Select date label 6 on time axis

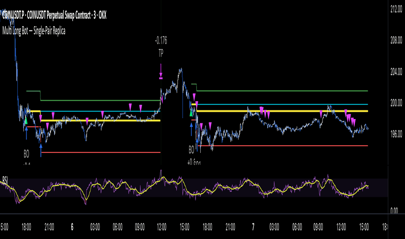[72, 227]
